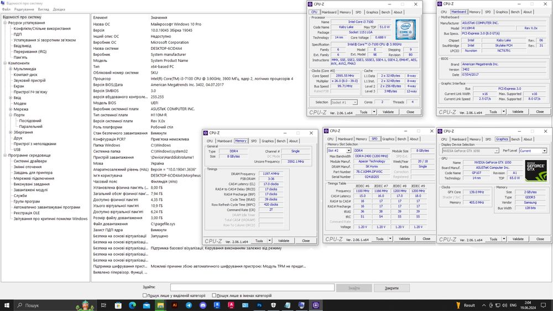Collapse the 'Програмне середовище' tree node
The height and width of the screenshot is (311, 553).
[5, 155]
